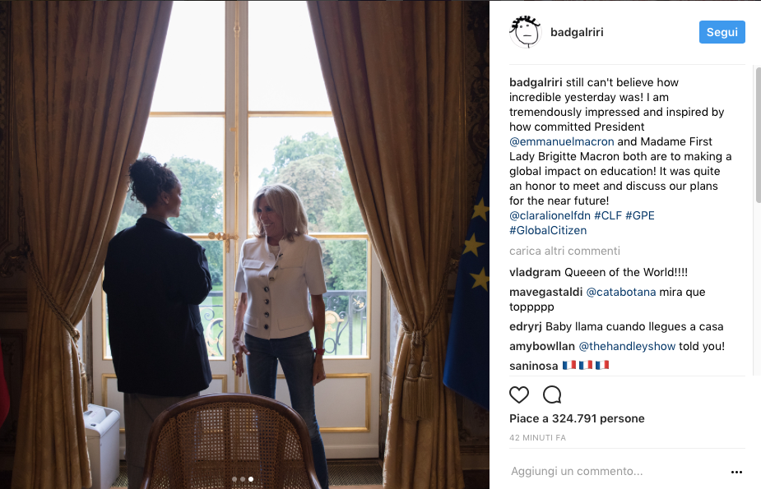Follow the account with Segui button

[x=722, y=32]
